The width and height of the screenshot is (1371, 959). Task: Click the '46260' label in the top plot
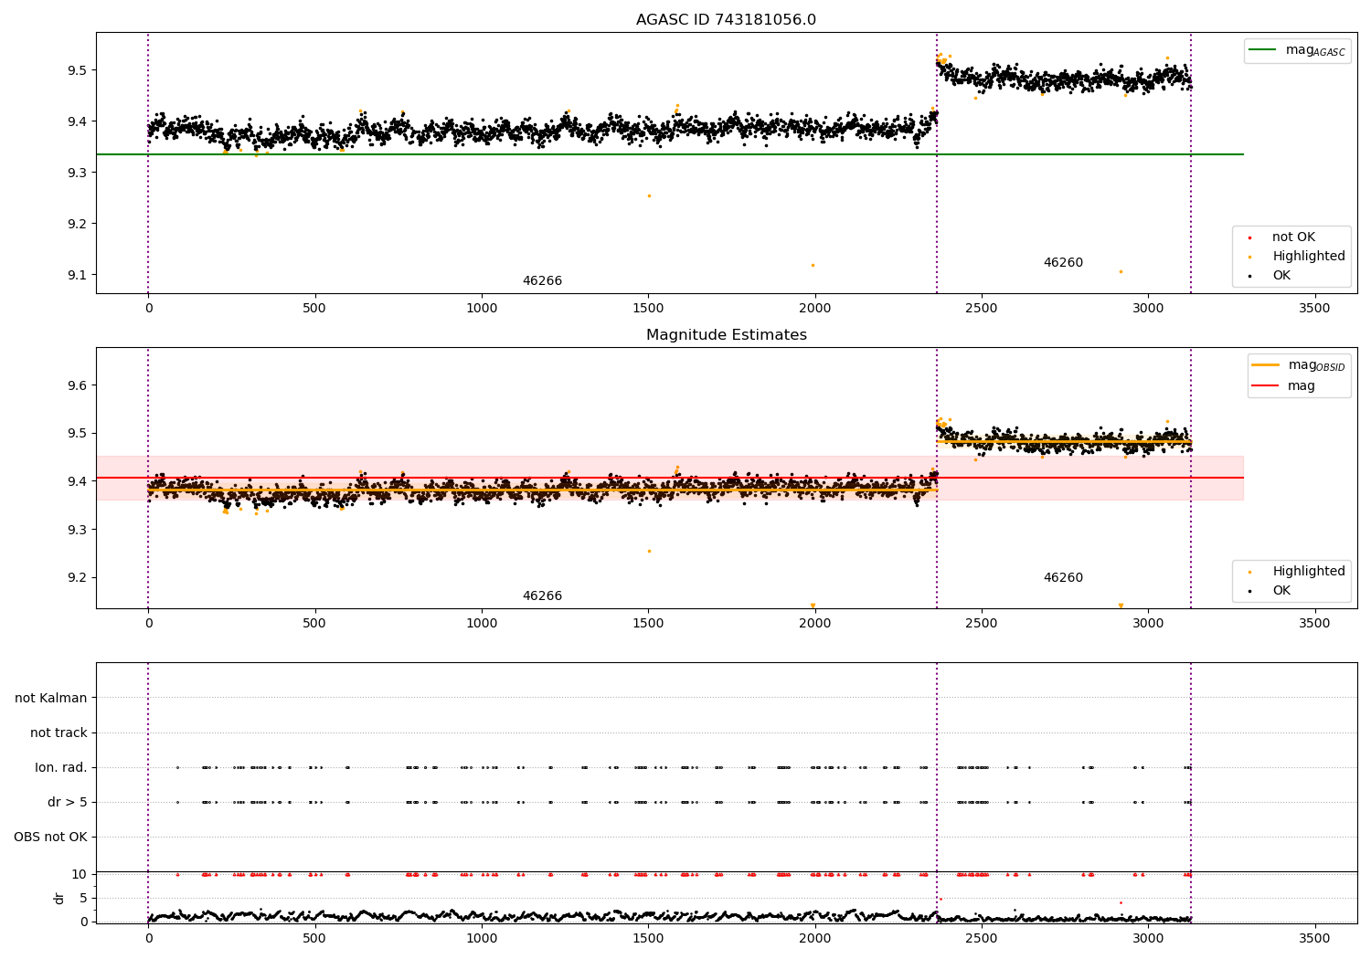click(1063, 263)
